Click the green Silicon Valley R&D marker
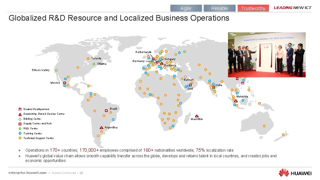The image size is (320, 180). (56, 70)
